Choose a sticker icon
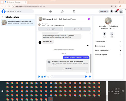Screen dimensions: 126x101 45,76
